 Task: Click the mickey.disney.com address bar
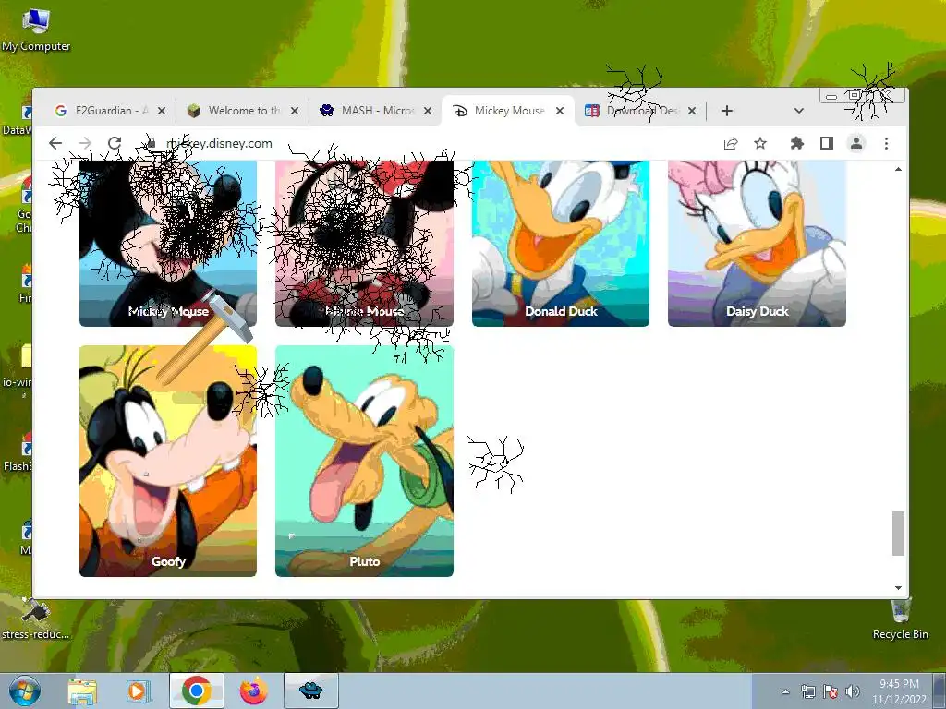422,143
